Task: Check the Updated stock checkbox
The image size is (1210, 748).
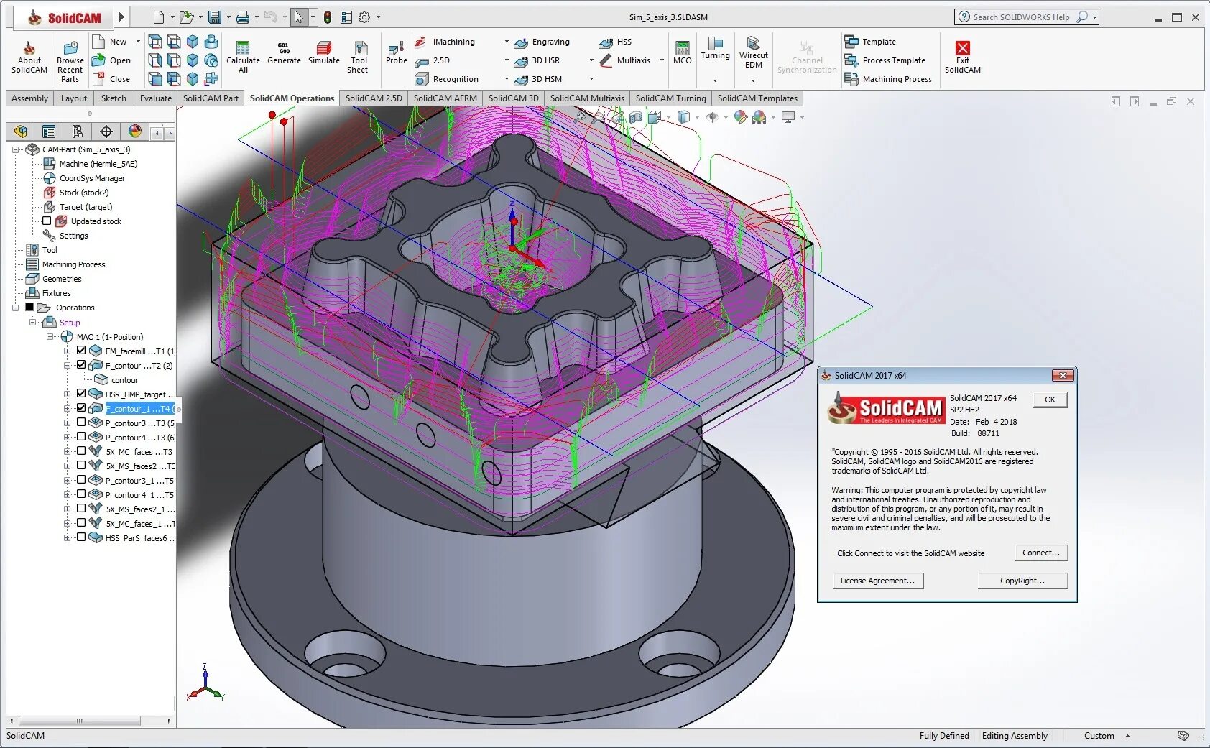Action: click(x=47, y=221)
